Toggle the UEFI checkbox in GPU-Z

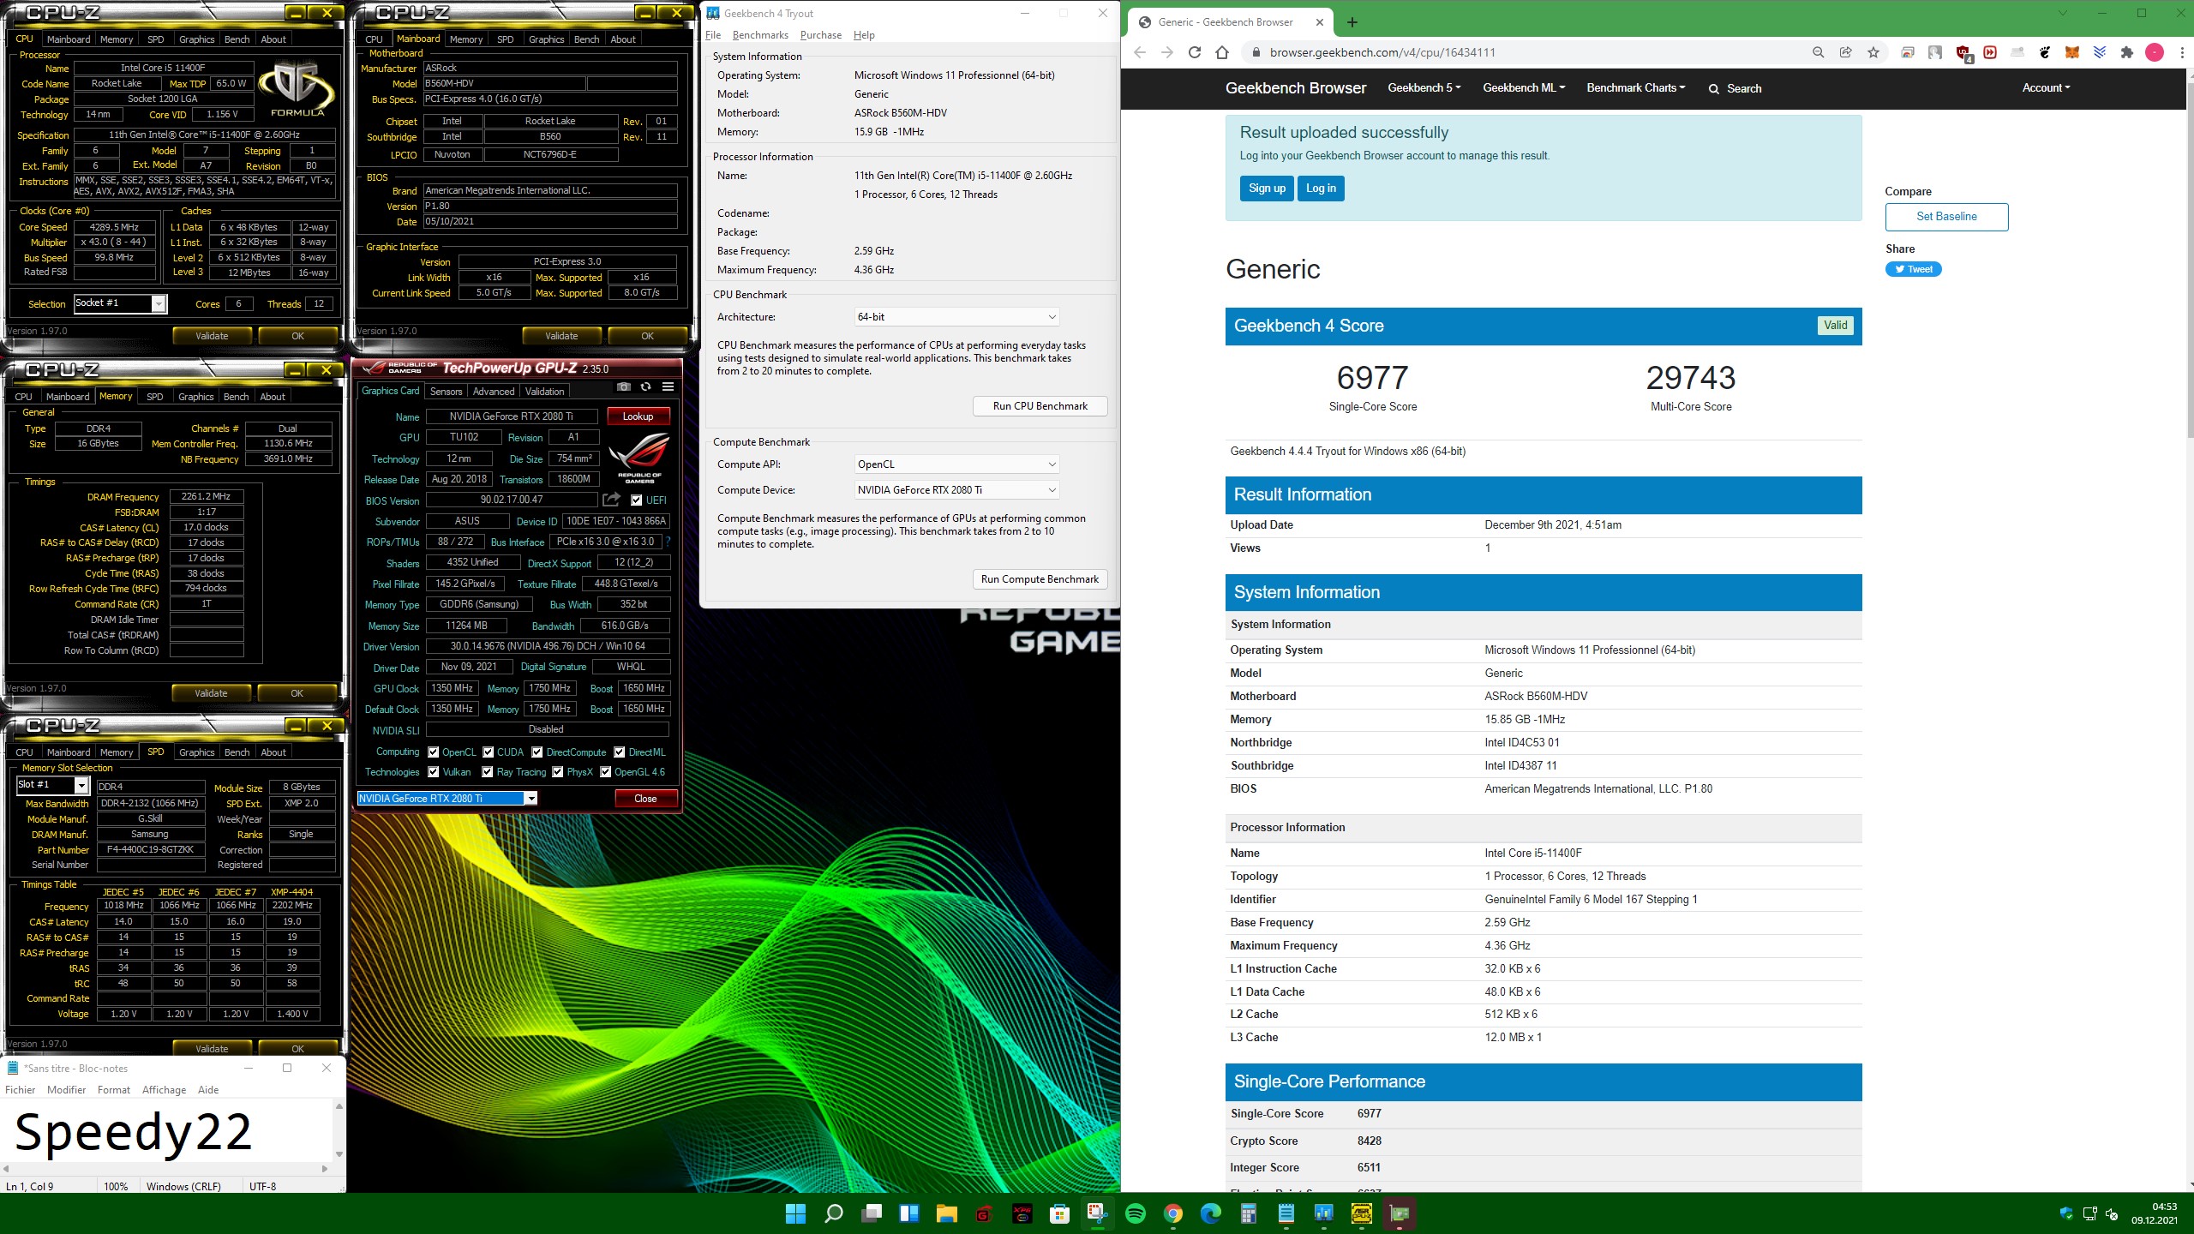click(637, 500)
